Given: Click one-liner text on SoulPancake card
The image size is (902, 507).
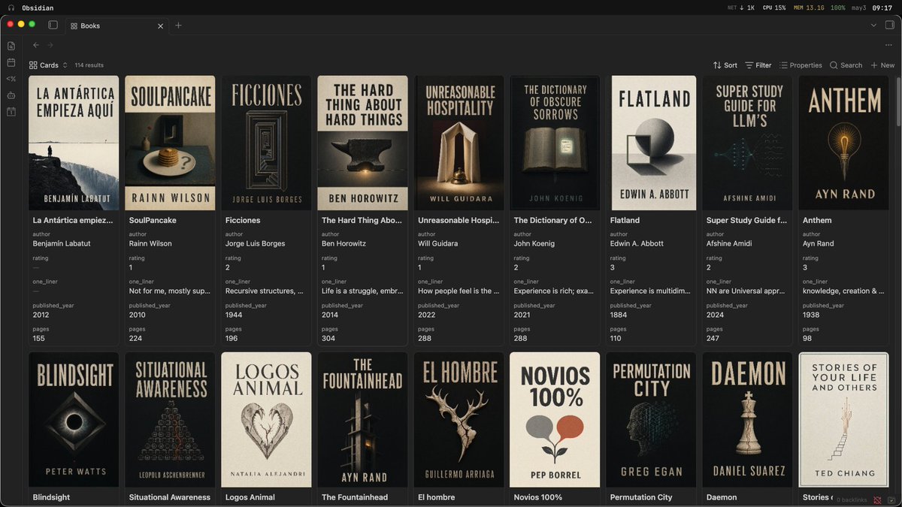Looking at the screenshot, I should click(170, 291).
